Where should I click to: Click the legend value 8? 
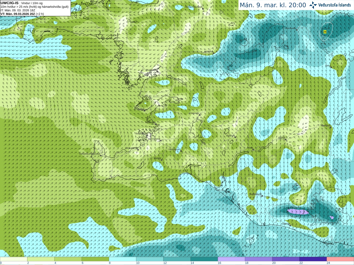click(110, 263)
